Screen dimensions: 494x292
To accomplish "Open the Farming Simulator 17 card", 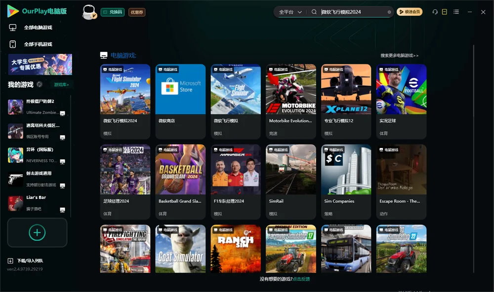I will [x=291, y=249].
